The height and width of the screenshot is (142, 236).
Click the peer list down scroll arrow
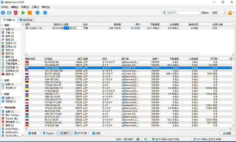click(234, 126)
